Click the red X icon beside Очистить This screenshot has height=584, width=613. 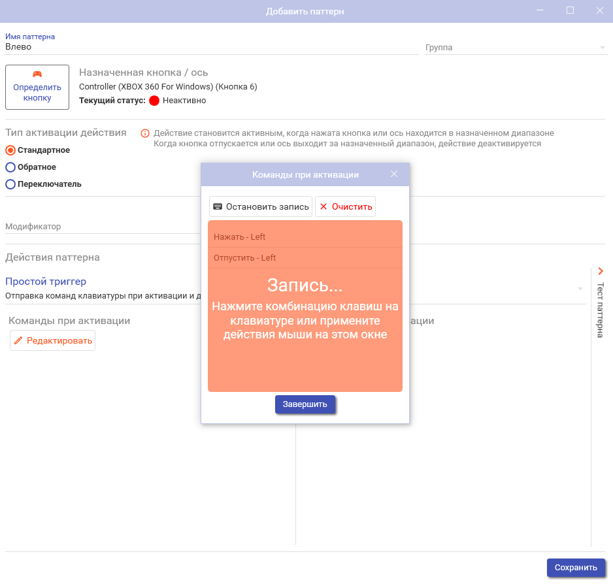(323, 206)
